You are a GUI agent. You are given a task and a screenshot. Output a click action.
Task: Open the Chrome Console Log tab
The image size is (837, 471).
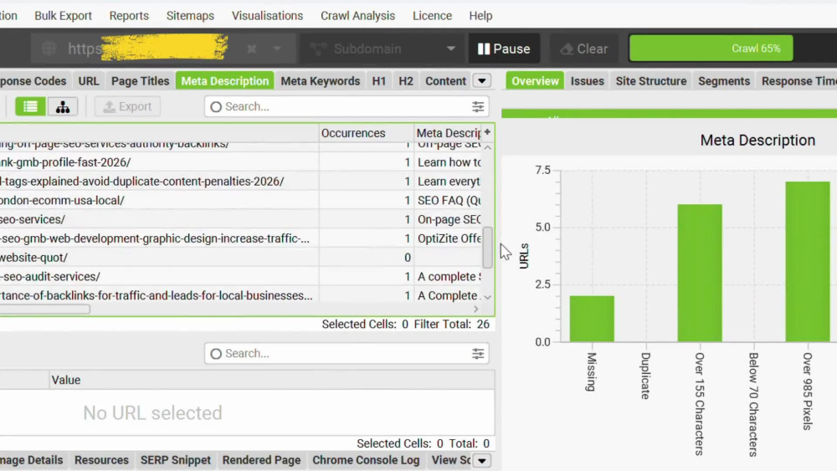(366, 460)
